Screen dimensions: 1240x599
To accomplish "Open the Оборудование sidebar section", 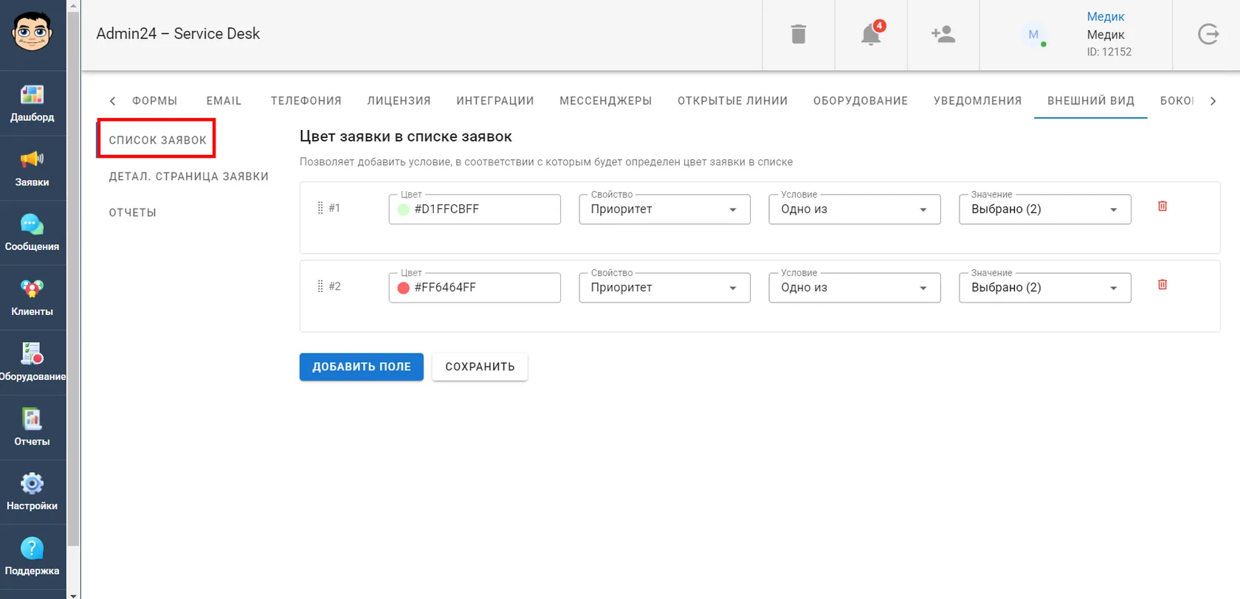I will click(x=32, y=363).
